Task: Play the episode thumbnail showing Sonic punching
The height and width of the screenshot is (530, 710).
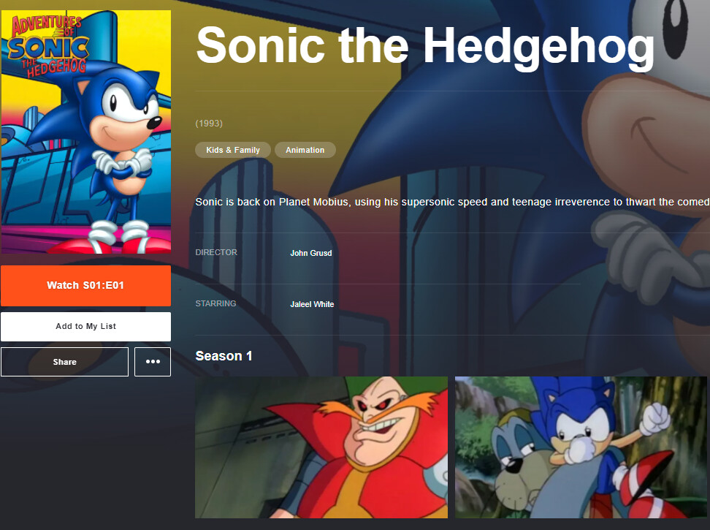Action: pyautogui.click(x=581, y=447)
